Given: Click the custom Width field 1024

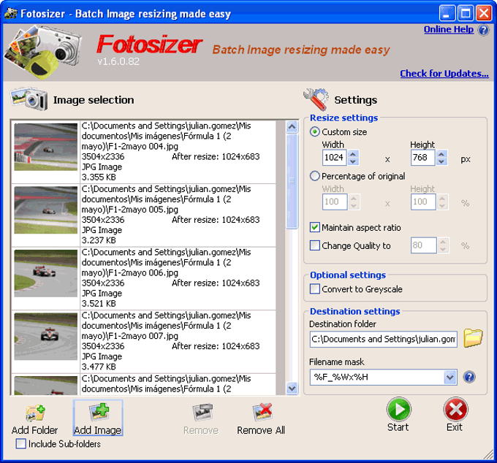Looking at the screenshot, I should pos(335,158).
